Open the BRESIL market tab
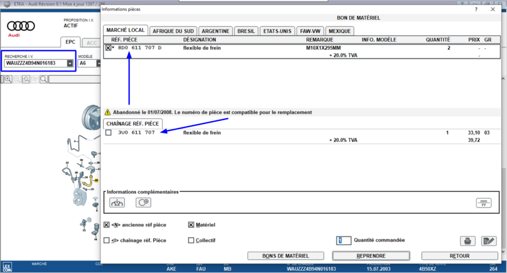The height and width of the screenshot is (273, 507). click(246, 31)
